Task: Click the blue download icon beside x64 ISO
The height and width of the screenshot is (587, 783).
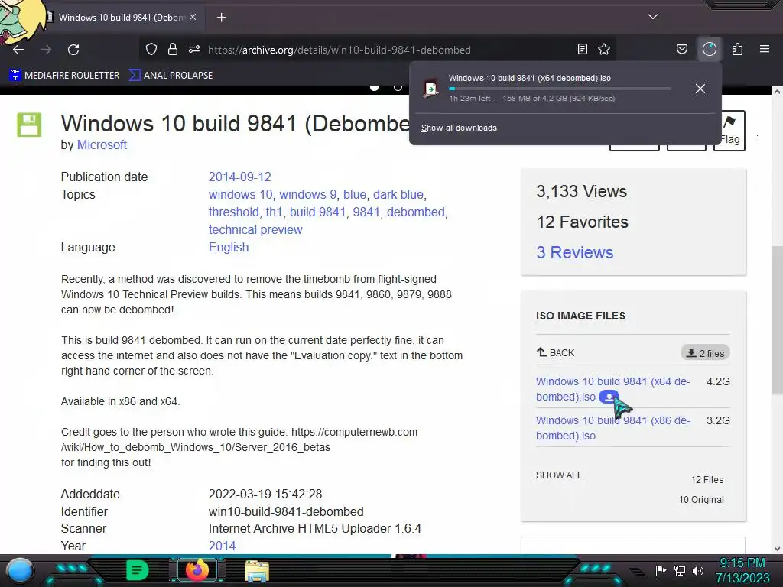Action: [609, 397]
